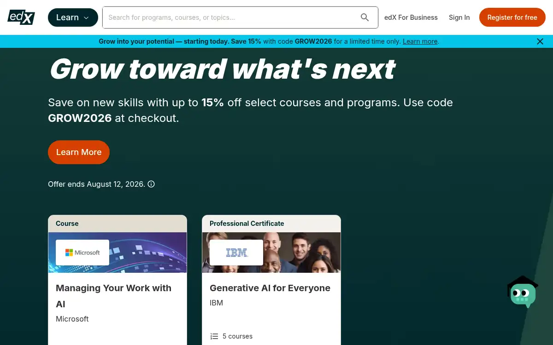The height and width of the screenshot is (345, 553).
Task: Click the '5 courses' text
Action: point(237,336)
